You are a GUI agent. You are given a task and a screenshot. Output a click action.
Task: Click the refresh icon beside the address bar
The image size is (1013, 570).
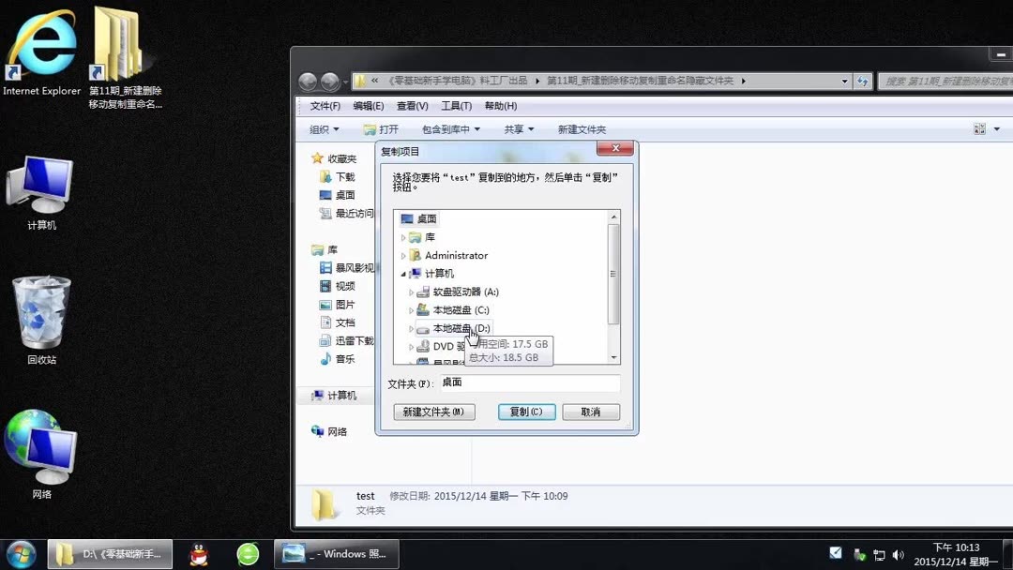tap(863, 82)
